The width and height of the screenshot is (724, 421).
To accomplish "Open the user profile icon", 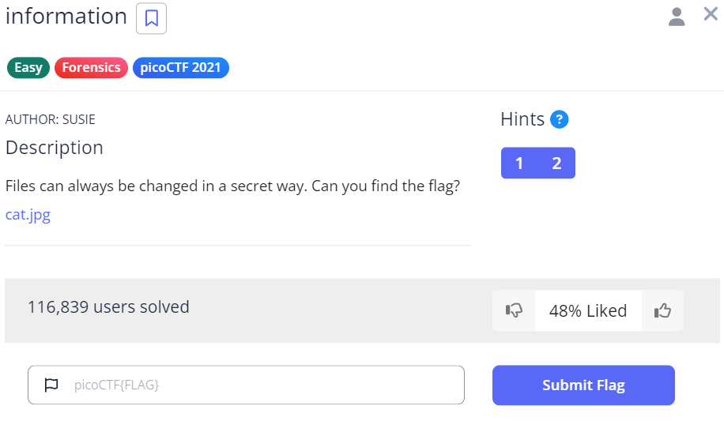I will pos(677,17).
